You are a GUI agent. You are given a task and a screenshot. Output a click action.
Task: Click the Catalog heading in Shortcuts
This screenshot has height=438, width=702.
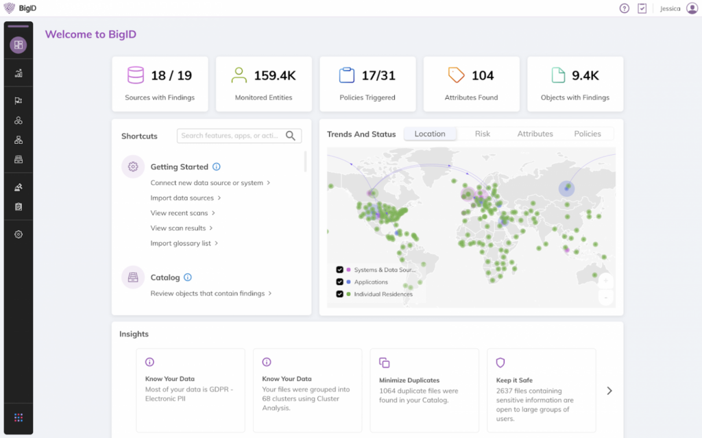[165, 277]
